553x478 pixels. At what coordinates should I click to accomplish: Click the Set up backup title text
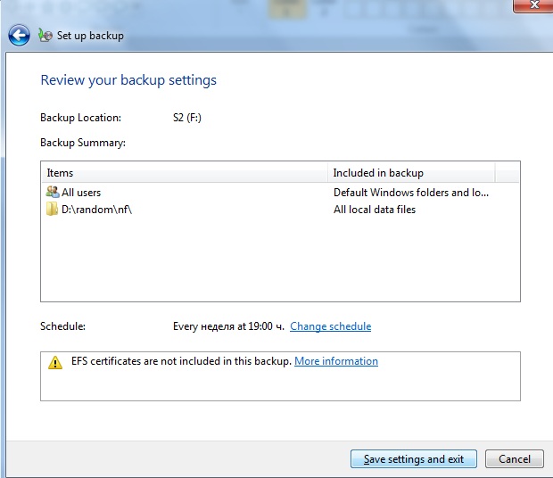pyautogui.click(x=90, y=36)
